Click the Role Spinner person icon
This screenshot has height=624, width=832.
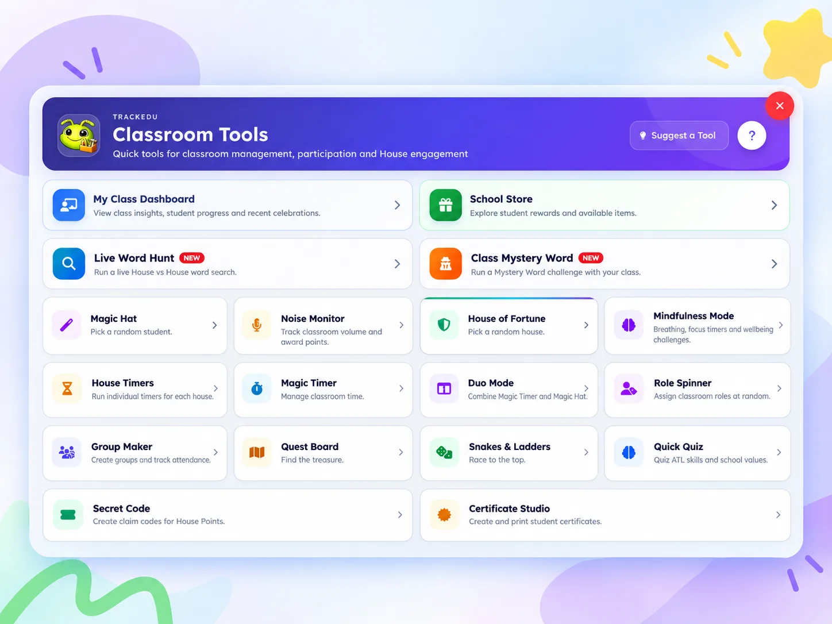(629, 389)
